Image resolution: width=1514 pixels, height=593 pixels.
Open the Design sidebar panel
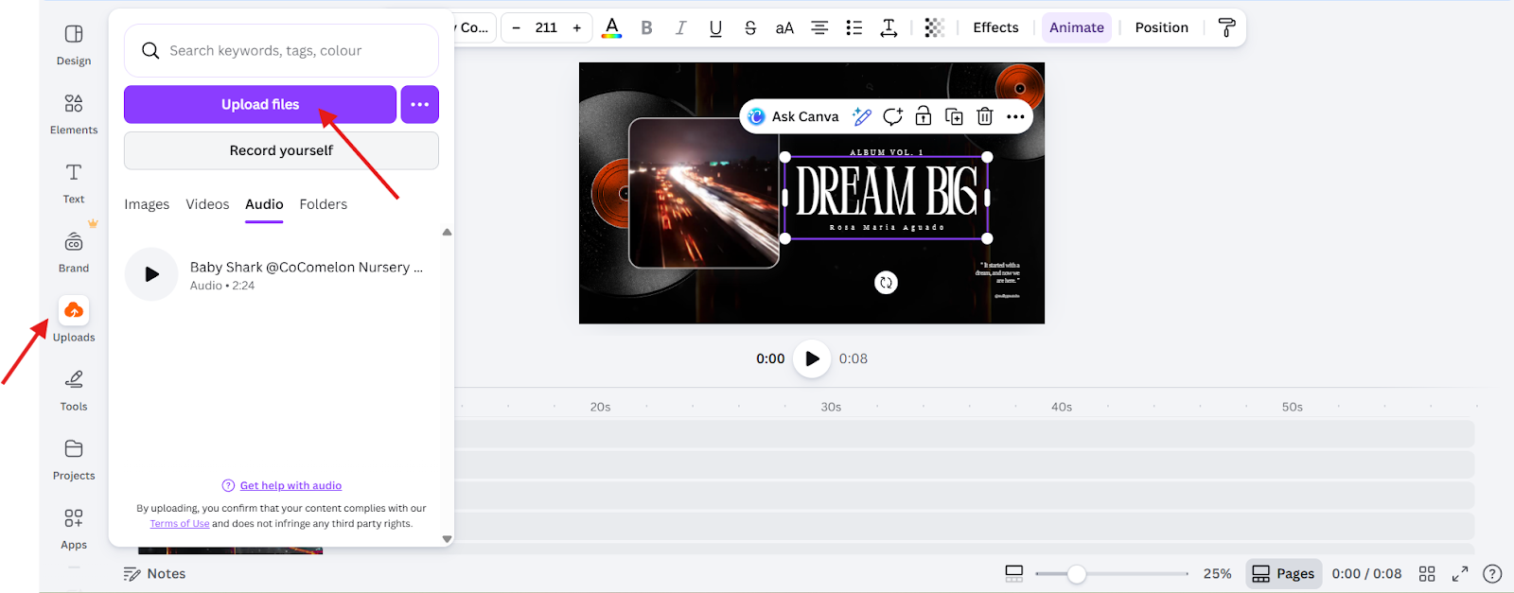pyautogui.click(x=74, y=44)
